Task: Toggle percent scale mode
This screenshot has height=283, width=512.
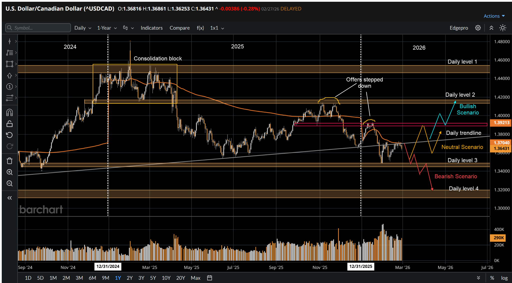Action: tap(492, 278)
